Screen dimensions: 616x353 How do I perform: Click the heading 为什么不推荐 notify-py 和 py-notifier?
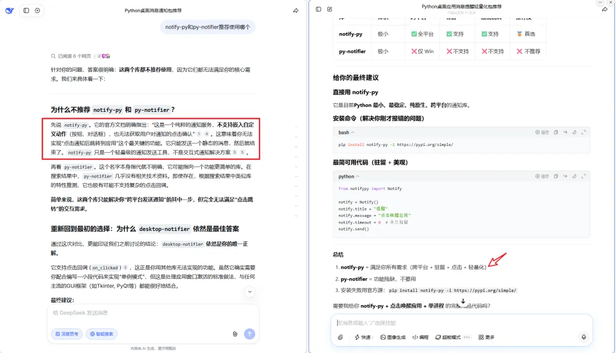112,109
